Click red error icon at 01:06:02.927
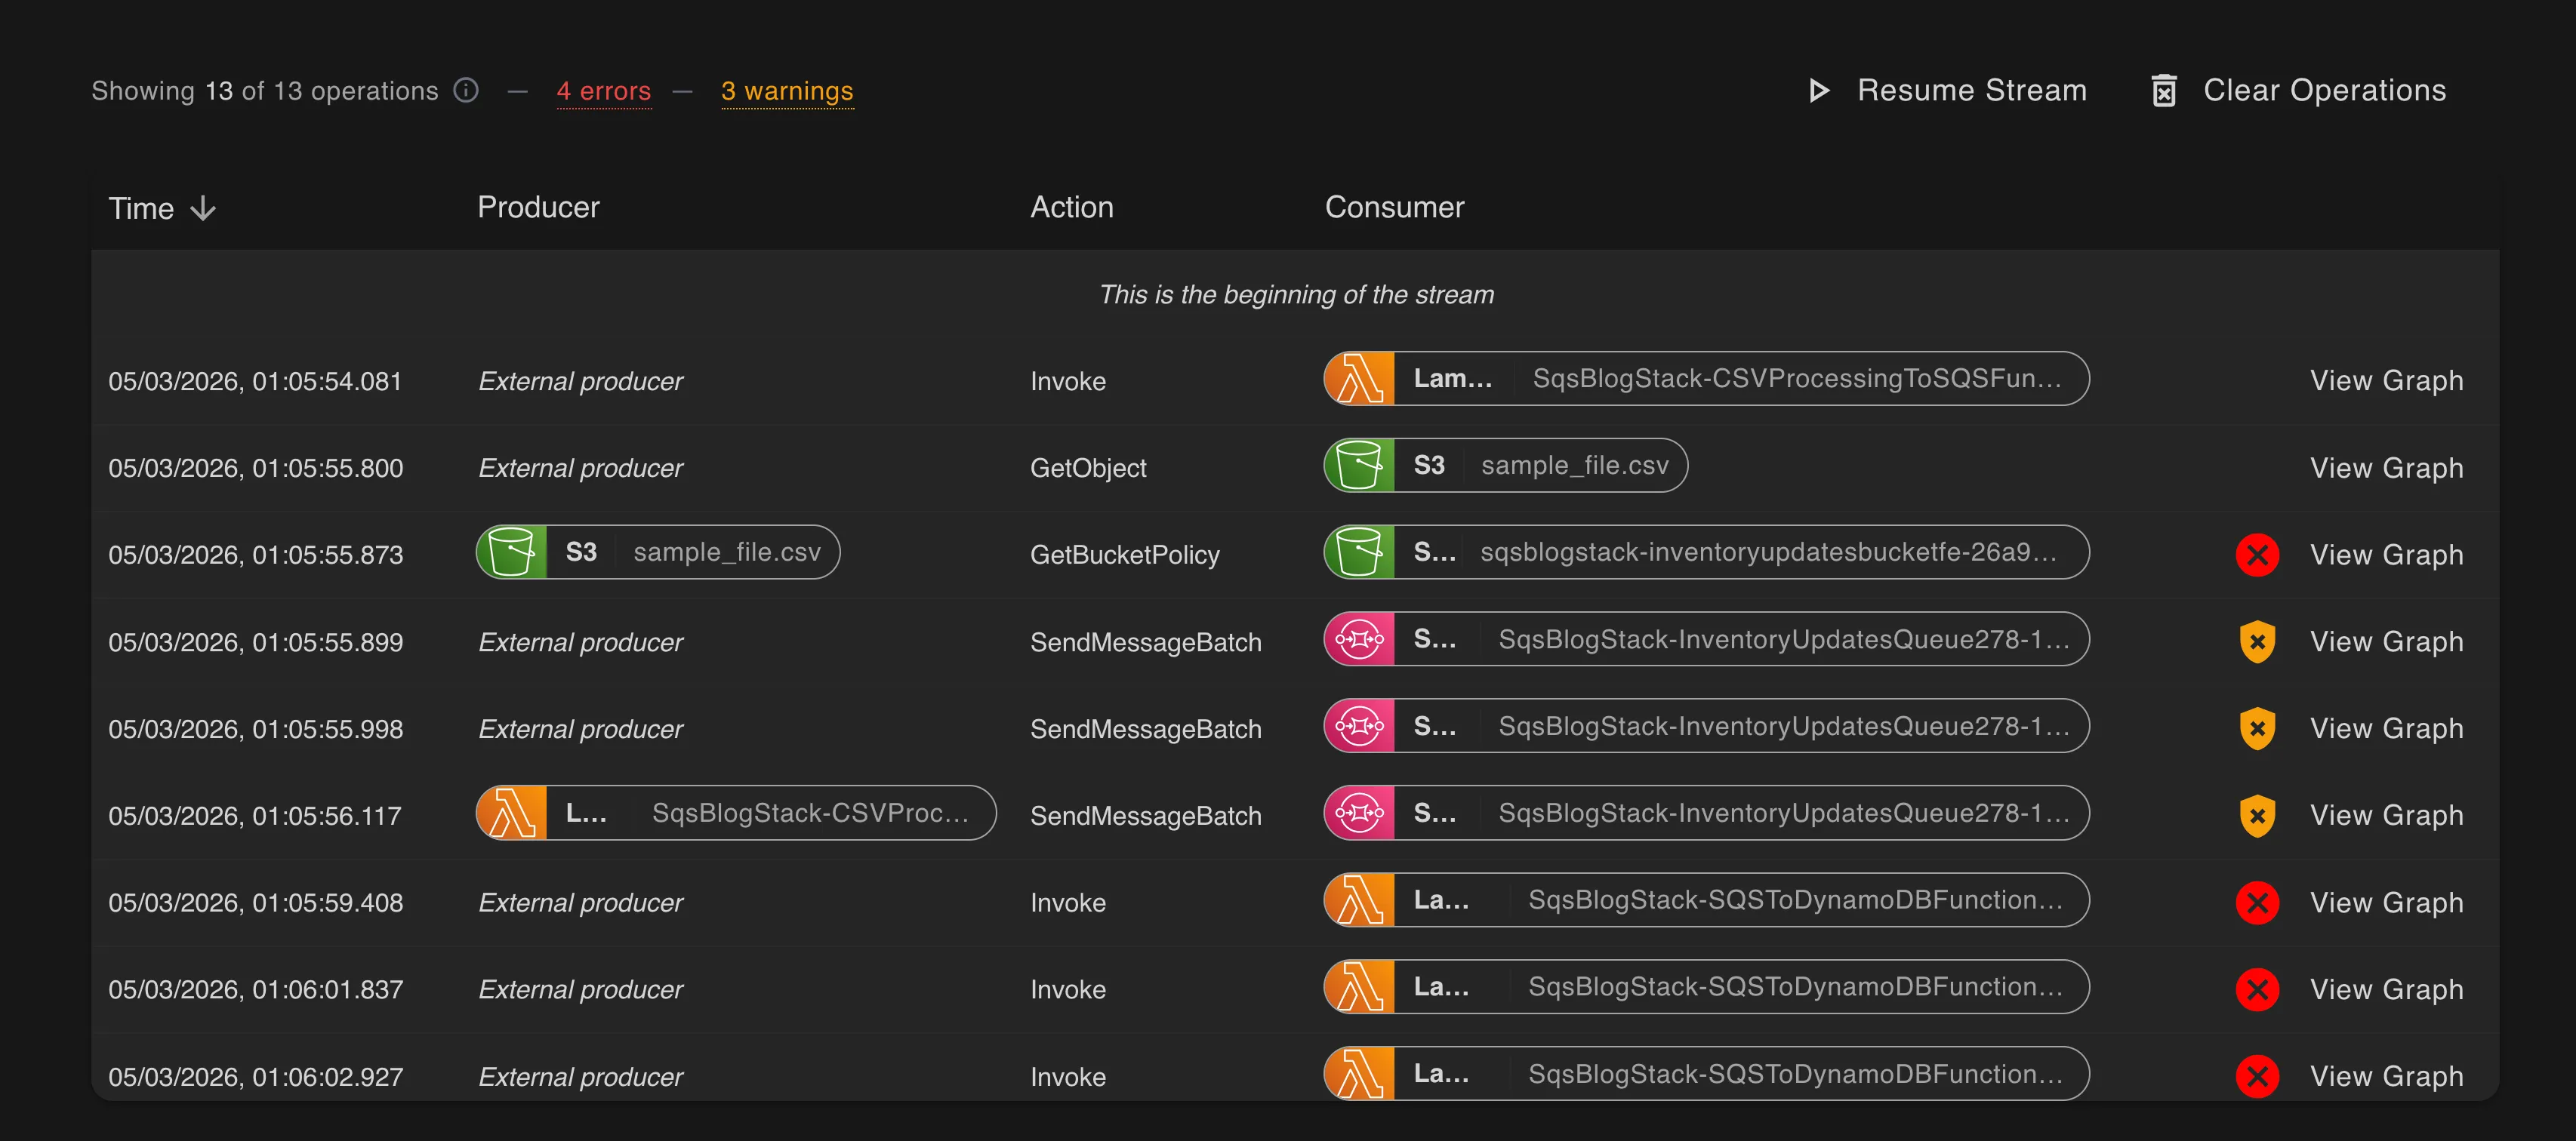The image size is (2576, 1141). 2257,1076
